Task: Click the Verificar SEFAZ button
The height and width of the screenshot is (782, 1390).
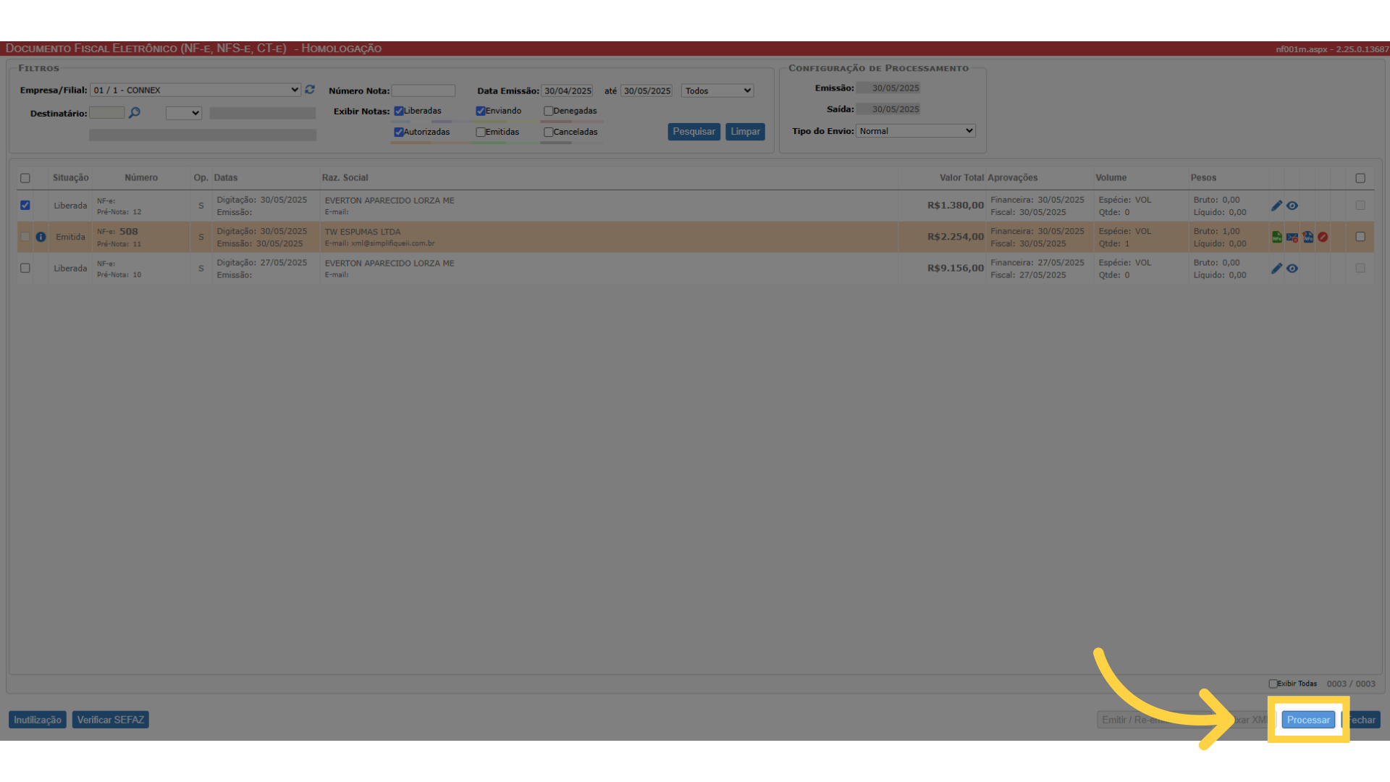Action: click(110, 720)
